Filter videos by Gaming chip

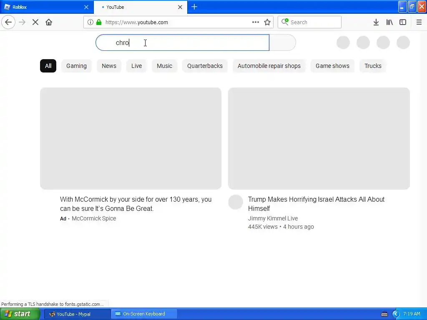77,66
